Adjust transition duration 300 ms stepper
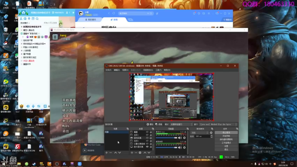The width and height of the screenshot is (297, 167). click(x=212, y=136)
